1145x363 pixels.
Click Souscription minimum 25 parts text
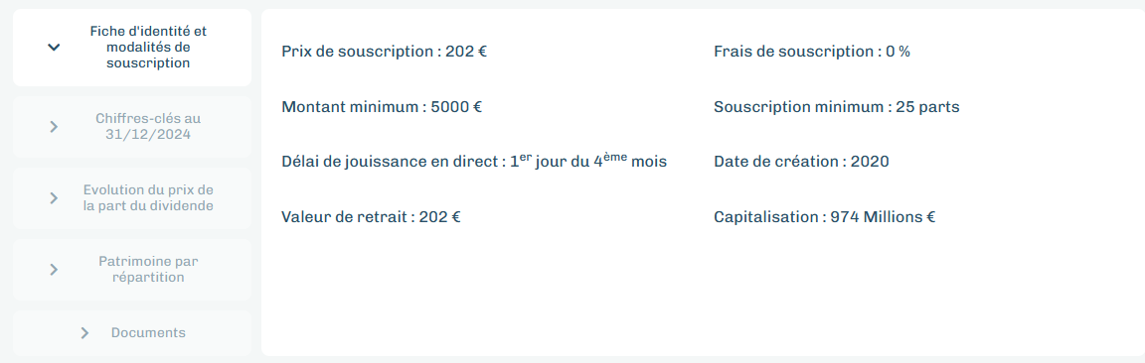coord(837,107)
